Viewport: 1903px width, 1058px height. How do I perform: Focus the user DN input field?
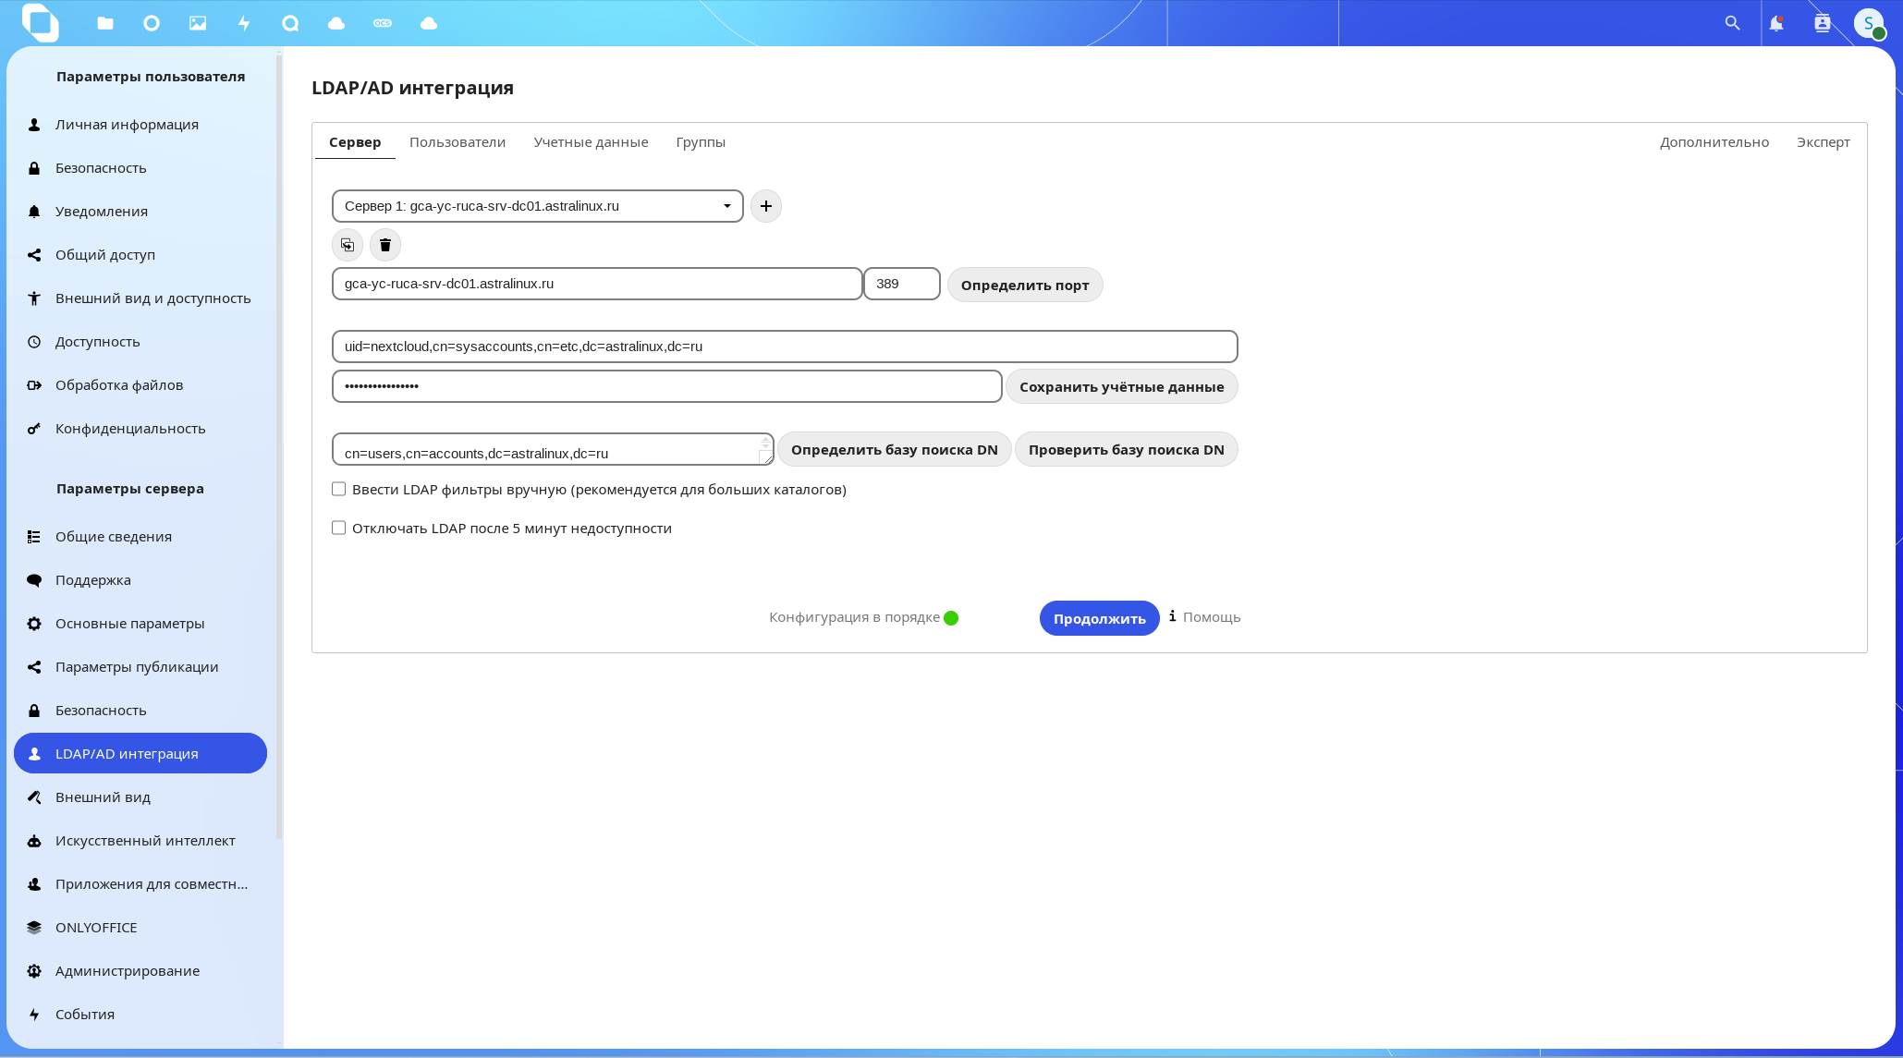(x=785, y=347)
